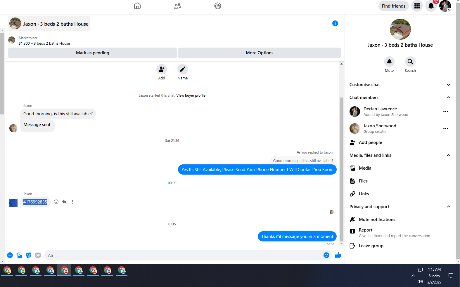Open the Friends icon in top bar
The width and height of the screenshot is (460, 287).
point(177,6)
